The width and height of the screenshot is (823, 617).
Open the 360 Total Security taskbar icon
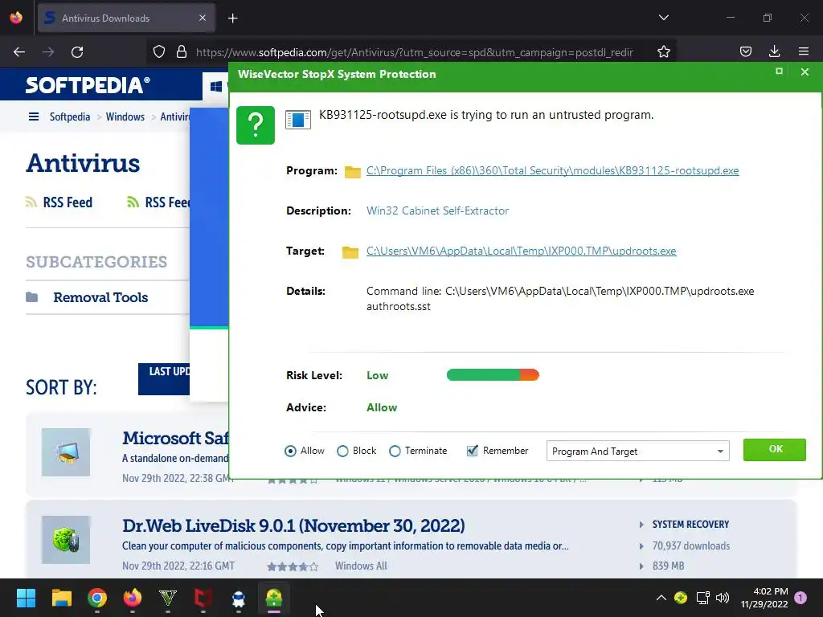pyautogui.click(x=274, y=598)
